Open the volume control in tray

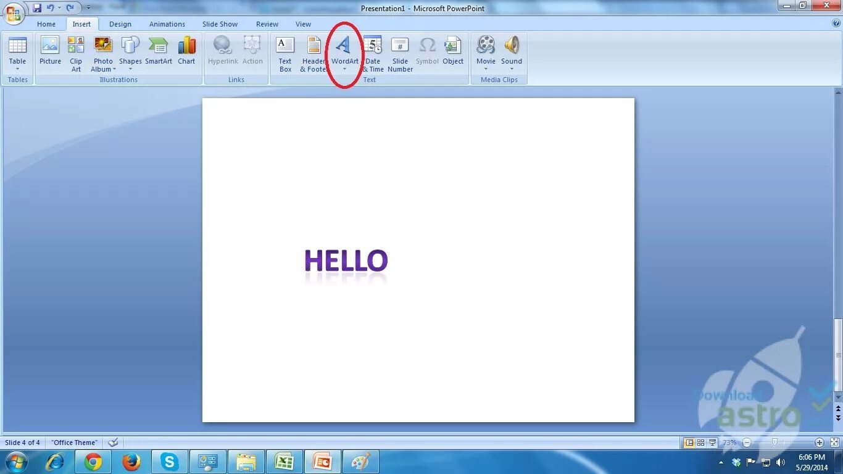point(781,462)
